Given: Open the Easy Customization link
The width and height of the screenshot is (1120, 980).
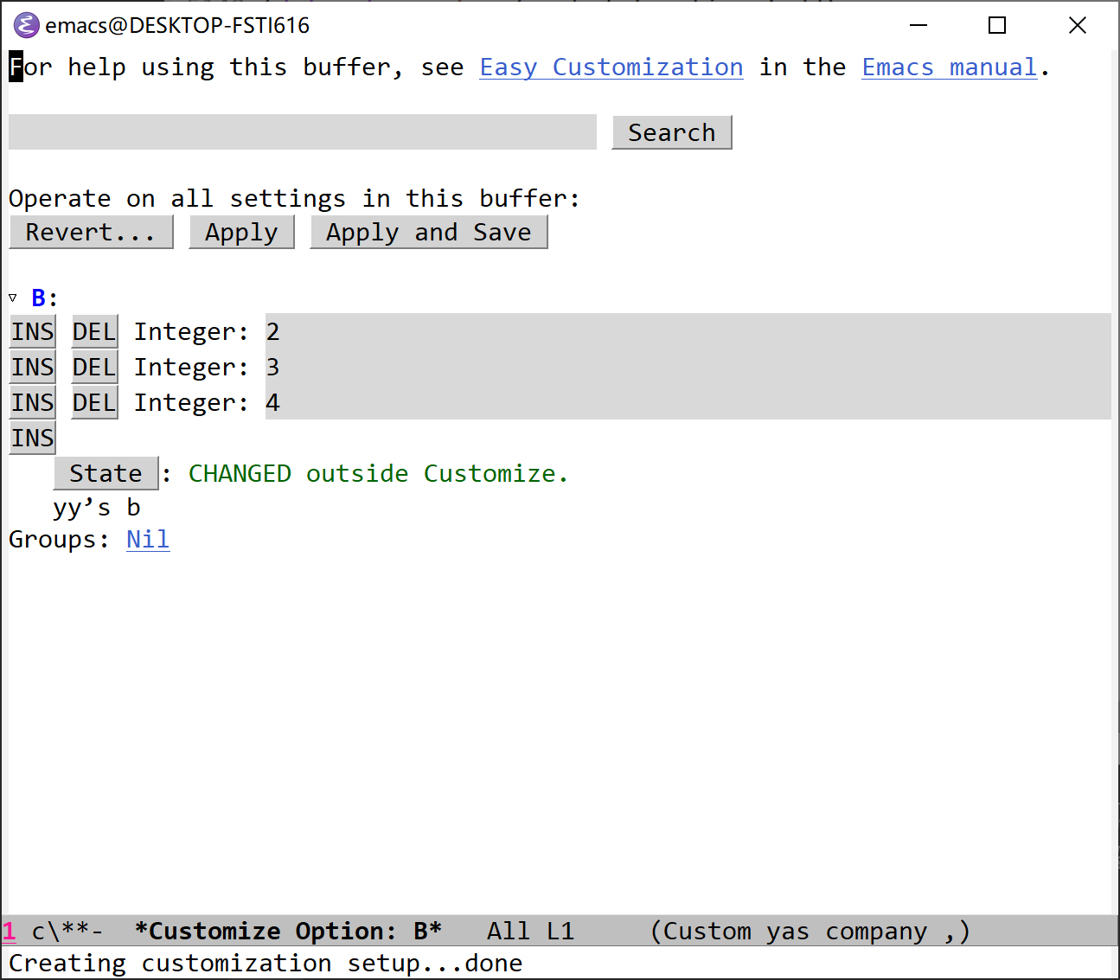Looking at the screenshot, I should 611,67.
